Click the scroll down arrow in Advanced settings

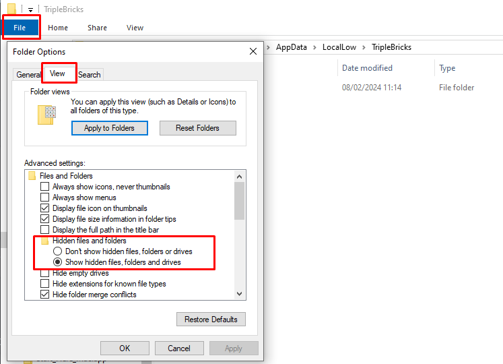point(240,294)
